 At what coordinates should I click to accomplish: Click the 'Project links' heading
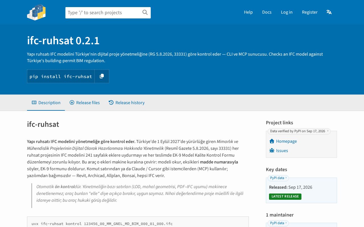click(280, 123)
